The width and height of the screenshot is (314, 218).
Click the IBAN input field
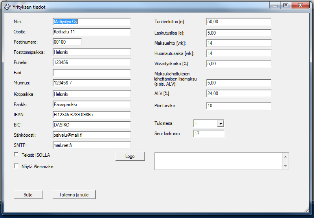tap(92, 115)
